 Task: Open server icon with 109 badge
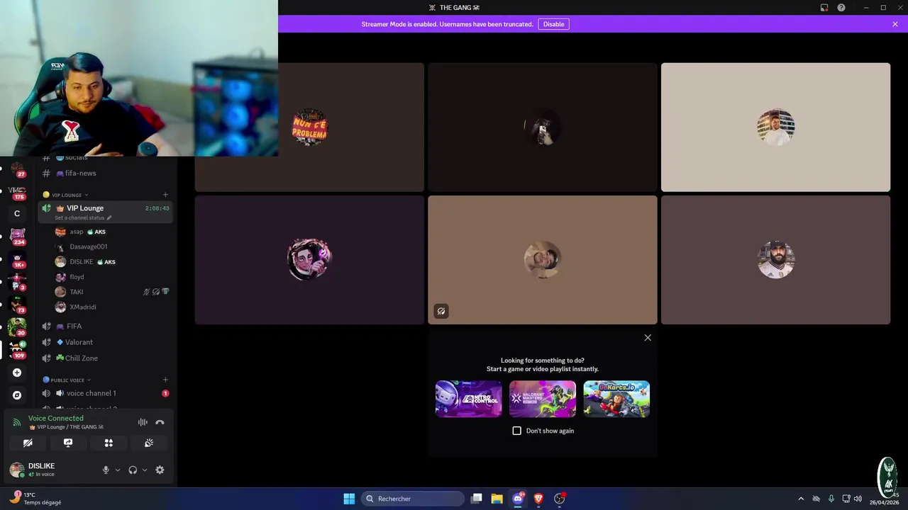click(x=17, y=350)
